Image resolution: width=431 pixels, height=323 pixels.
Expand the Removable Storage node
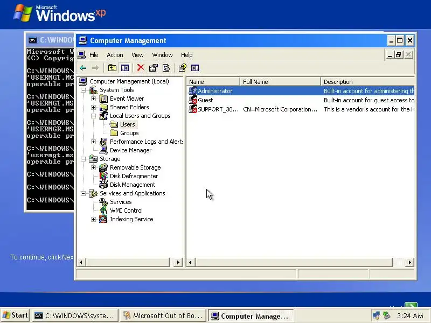[x=93, y=167]
